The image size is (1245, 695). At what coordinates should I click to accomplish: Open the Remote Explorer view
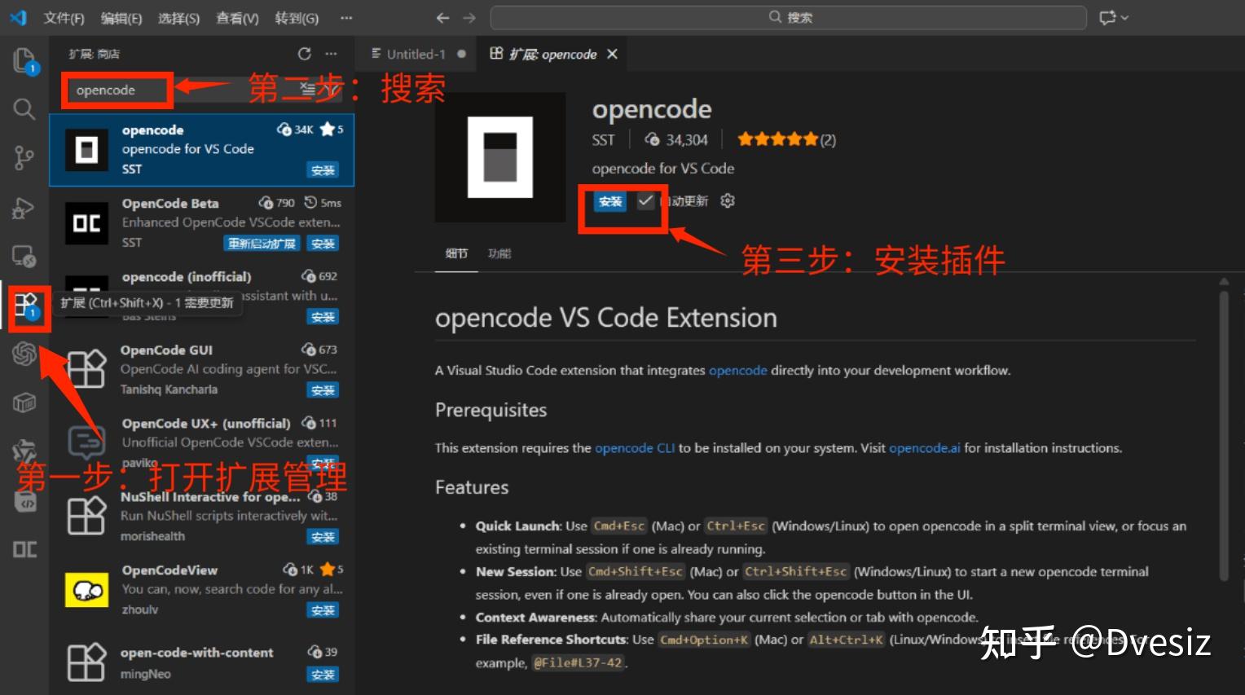pos(24,257)
